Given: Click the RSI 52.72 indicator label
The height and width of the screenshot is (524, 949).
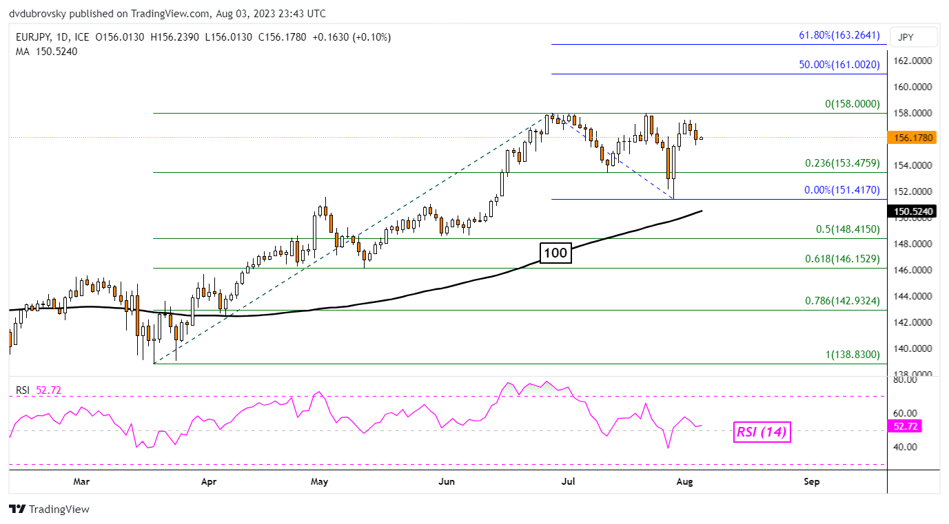Looking at the screenshot, I should point(39,390).
